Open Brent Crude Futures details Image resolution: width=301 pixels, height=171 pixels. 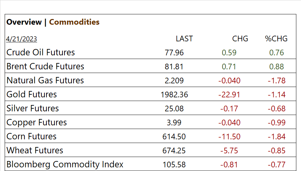click(x=45, y=66)
